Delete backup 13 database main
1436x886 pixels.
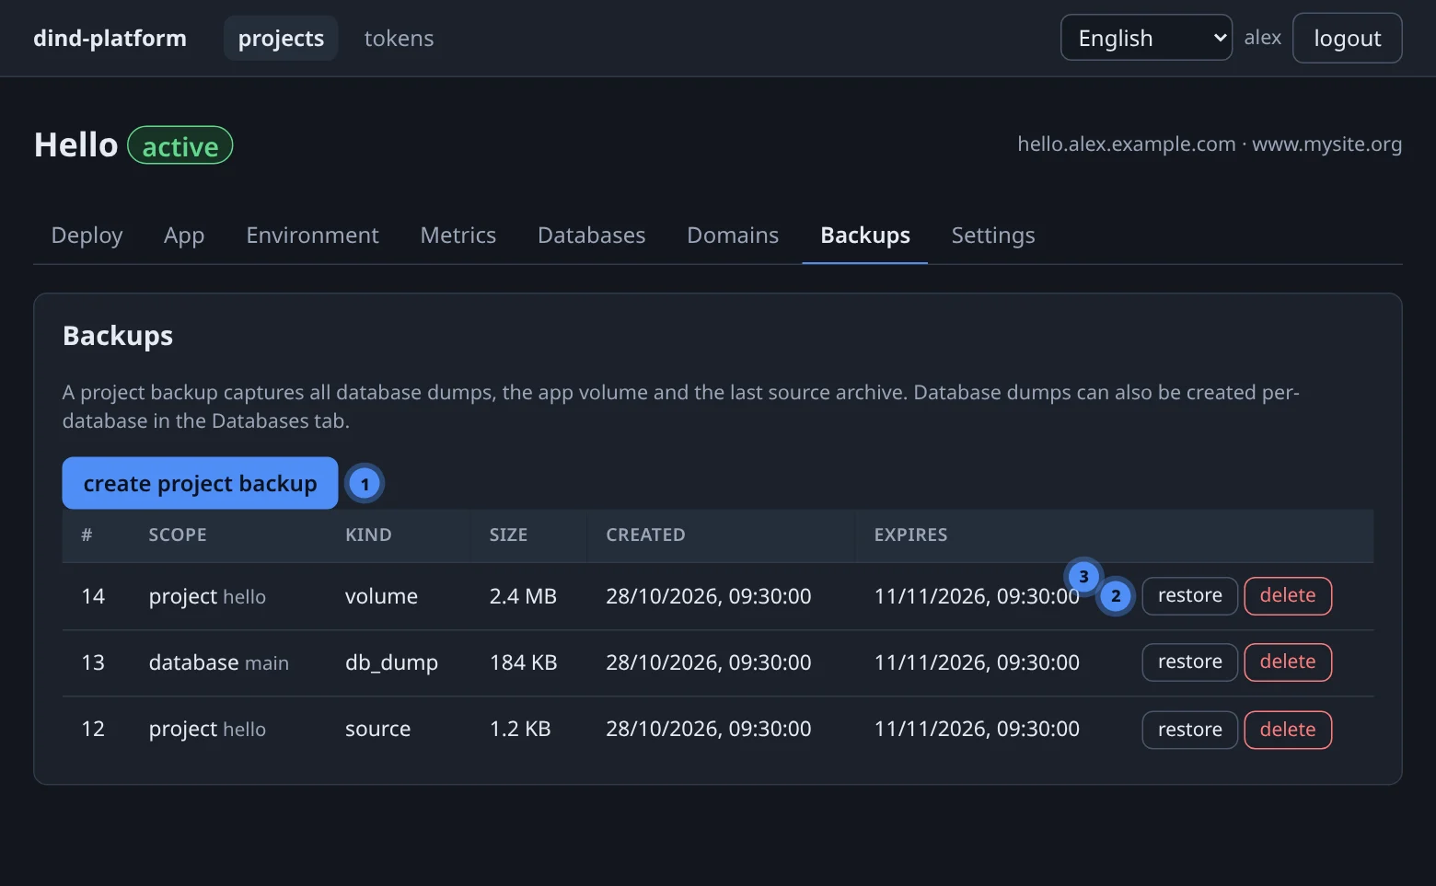tap(1287, 662)
